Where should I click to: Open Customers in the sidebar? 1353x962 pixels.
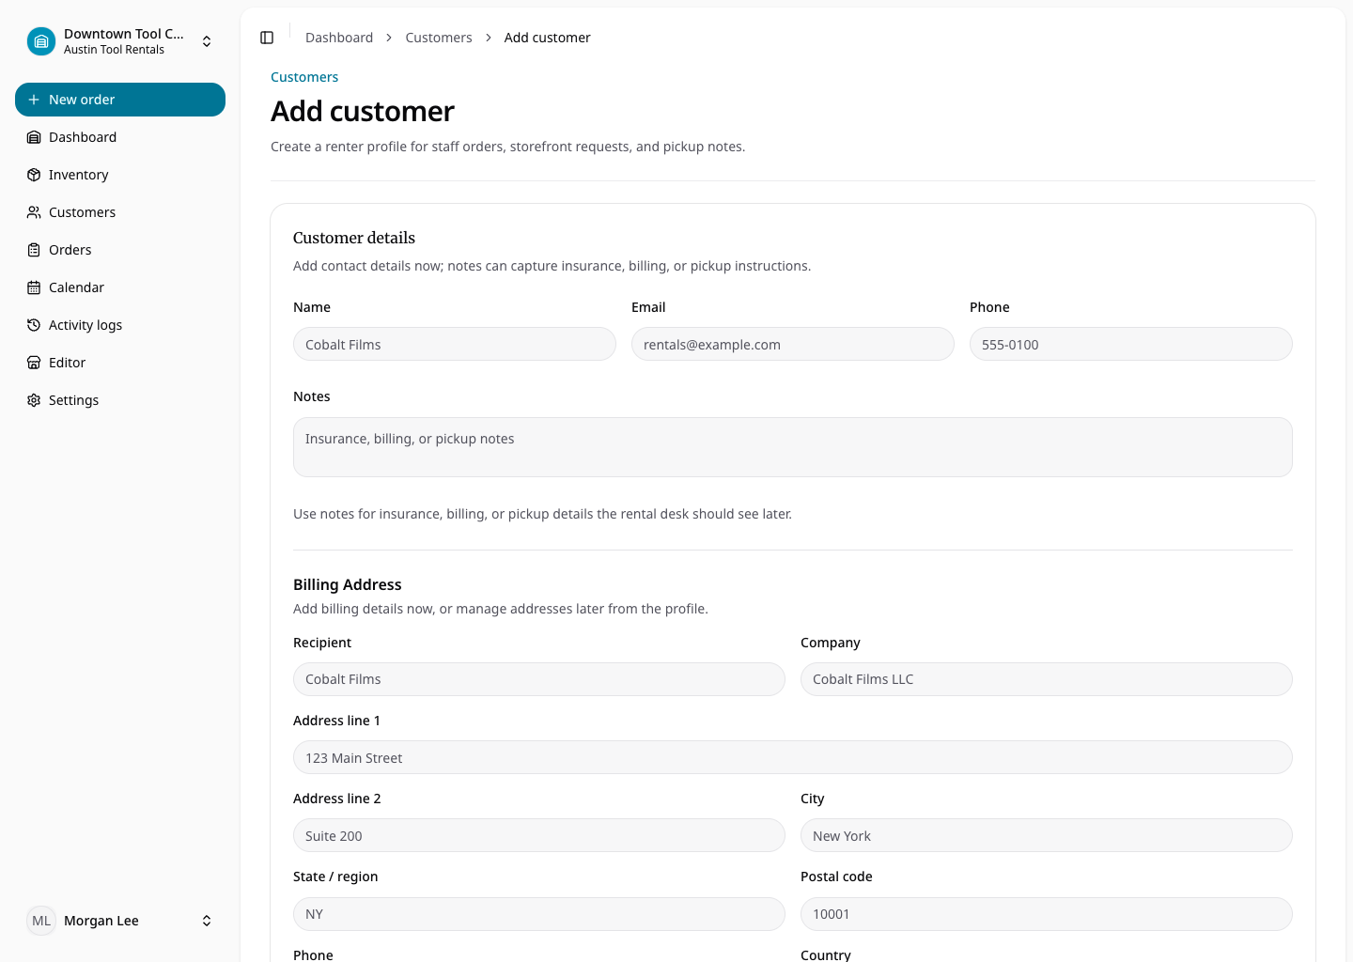click(x=120, y=212)
